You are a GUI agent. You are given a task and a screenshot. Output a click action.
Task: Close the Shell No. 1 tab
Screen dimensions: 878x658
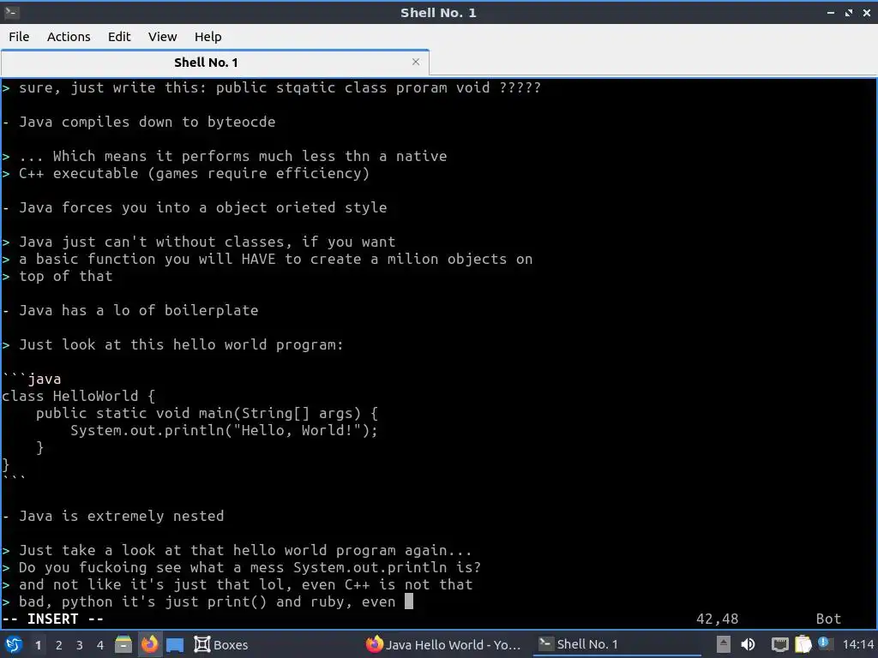pyautogui.click(x=416, y=62)
